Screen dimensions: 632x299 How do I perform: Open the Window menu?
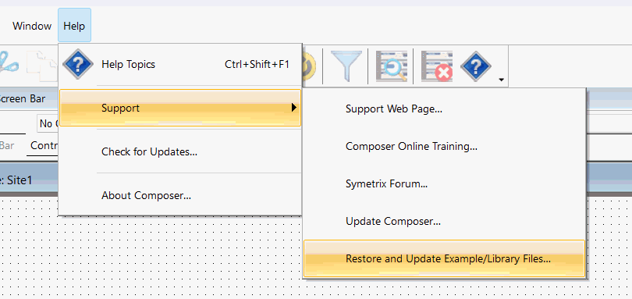click(x=32, y=26)
